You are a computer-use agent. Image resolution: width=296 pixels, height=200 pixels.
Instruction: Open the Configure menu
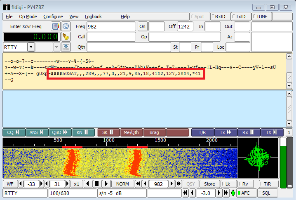[53, 16]
